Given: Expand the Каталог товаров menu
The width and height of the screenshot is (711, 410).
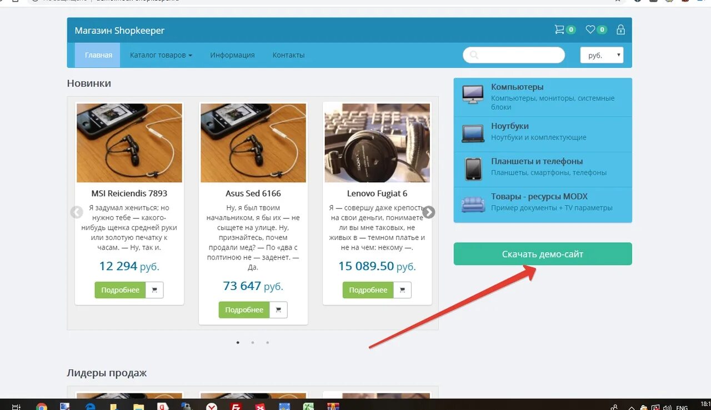Looking at the screenshot, I should coord(161,55).
